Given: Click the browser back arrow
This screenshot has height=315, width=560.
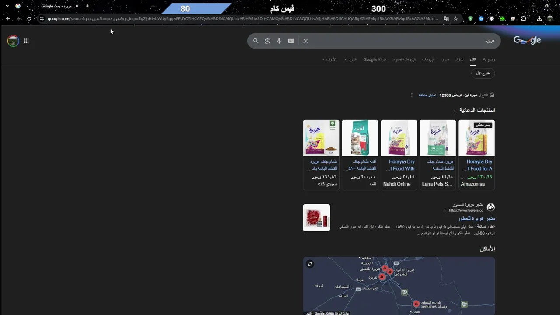Looking at the screenshot, I should coord(8,18).
